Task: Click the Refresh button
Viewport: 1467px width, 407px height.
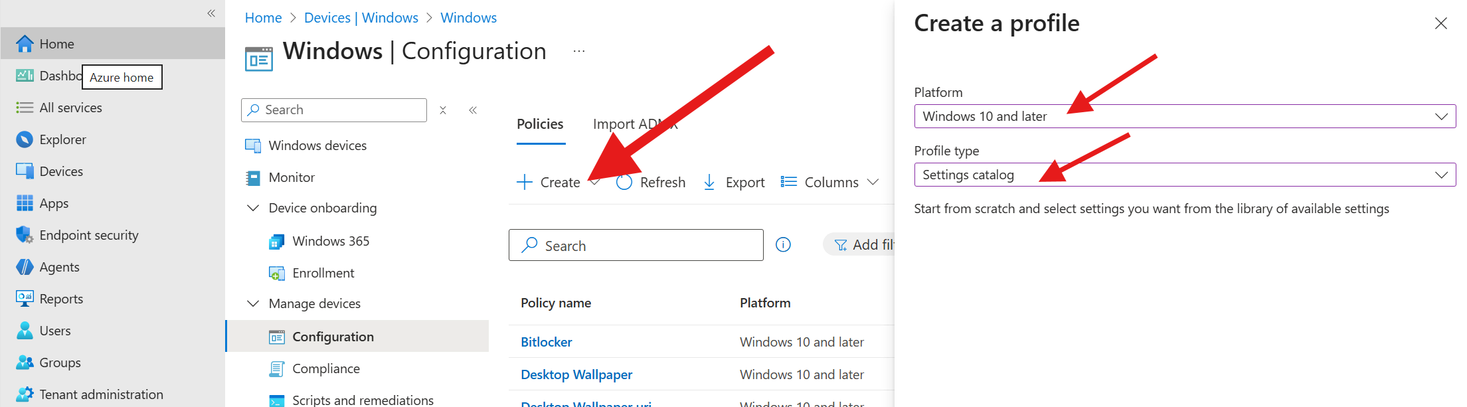Action: tap(651, 182)
